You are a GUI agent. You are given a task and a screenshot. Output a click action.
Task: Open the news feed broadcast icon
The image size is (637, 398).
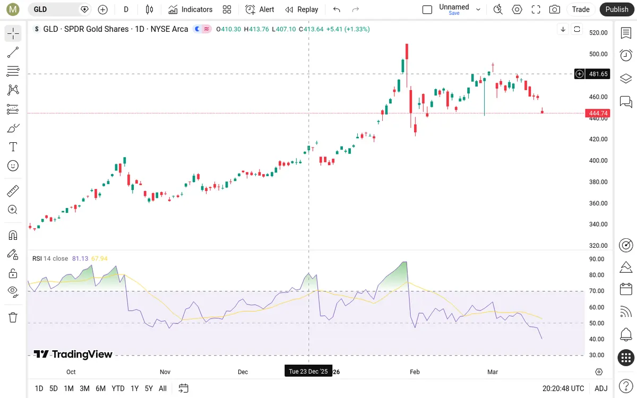pyautogui.click(x=626, y=312)
